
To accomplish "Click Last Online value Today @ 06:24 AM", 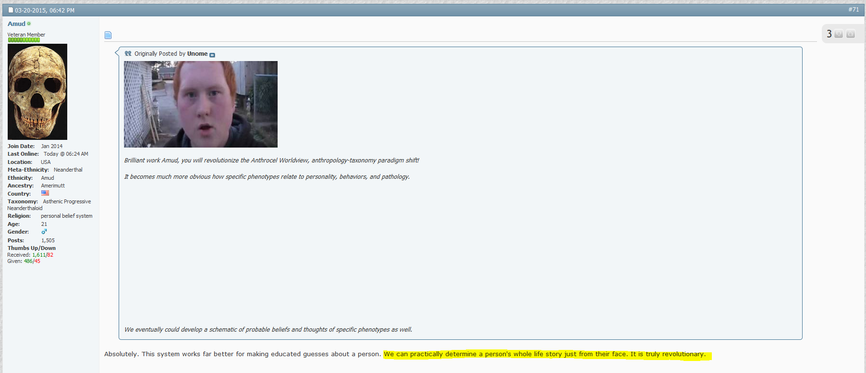I will [x=66, y=154].
